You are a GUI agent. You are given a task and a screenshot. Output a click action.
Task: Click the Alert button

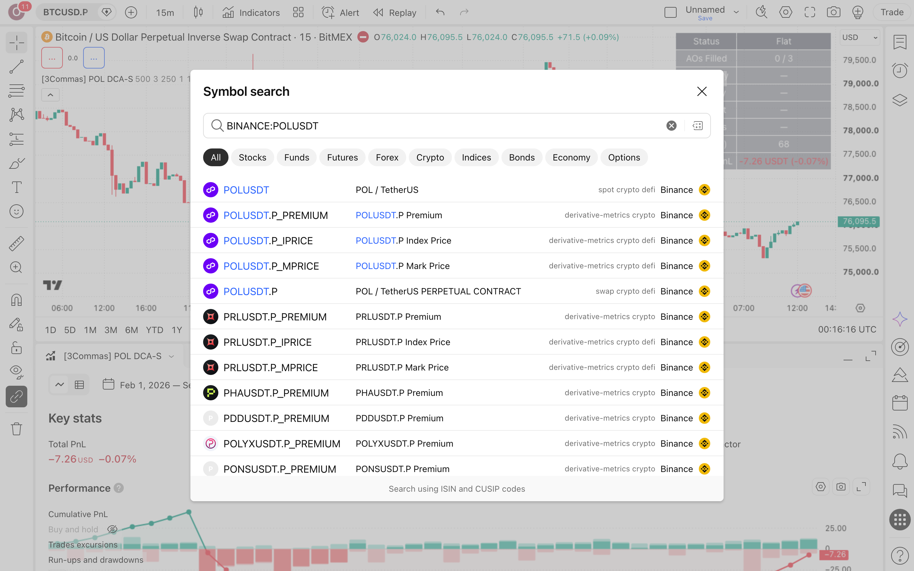pyautogui.click(x=341, y=12)
